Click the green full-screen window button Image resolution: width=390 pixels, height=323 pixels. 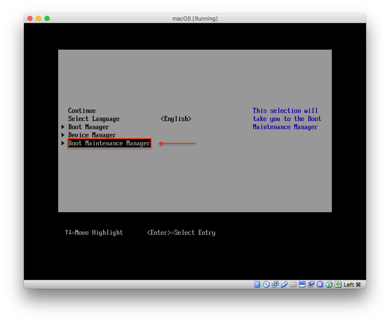tap(47, 18)
